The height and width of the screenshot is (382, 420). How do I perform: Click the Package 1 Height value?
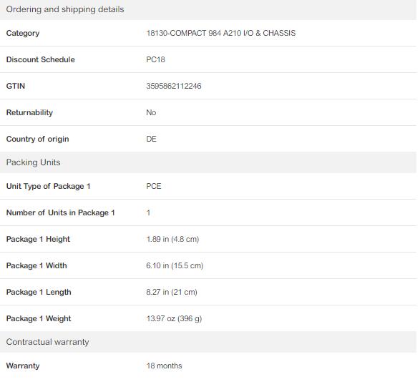(x=172, y=239)
